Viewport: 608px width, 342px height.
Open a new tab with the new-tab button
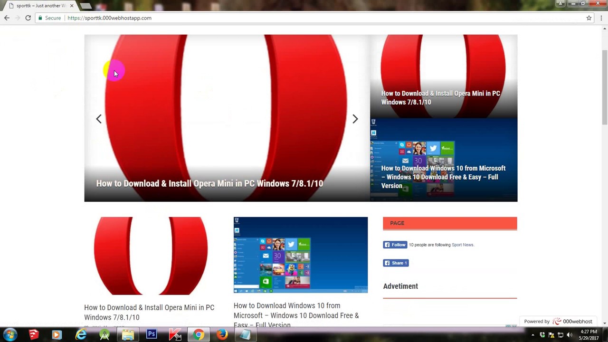[85, 6]
